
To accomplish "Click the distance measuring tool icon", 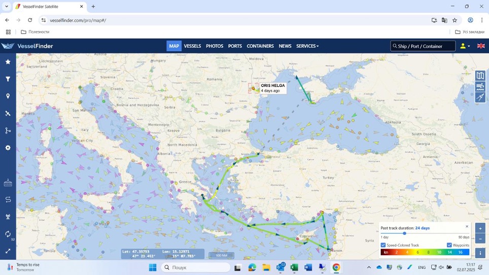I will click(480, 97).
